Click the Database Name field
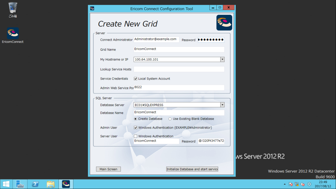336x189 pixels. [x=179, y=112]
